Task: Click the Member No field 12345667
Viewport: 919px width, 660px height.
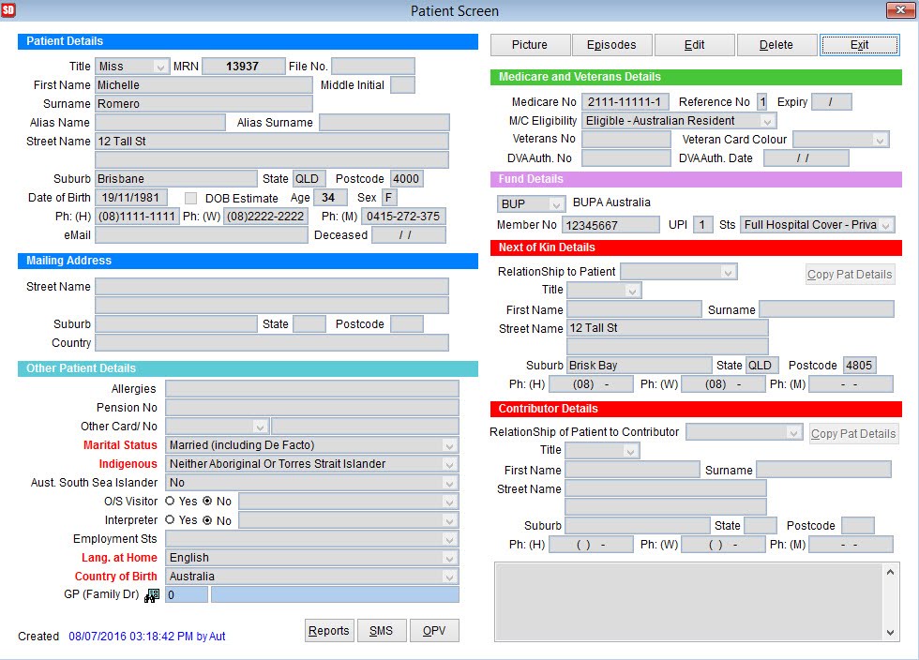Action: pos(610,225)
